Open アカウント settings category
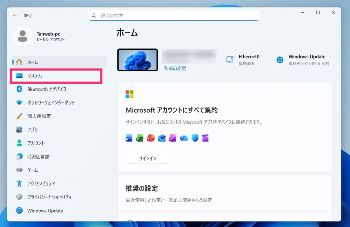This screenshot has width=350, height=227. point(59,143)
